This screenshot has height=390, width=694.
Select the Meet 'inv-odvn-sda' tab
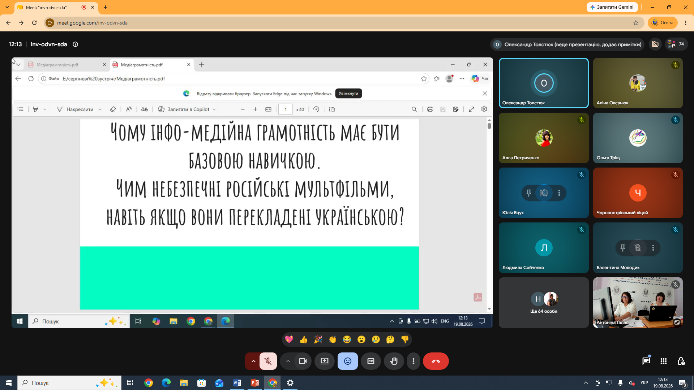coord(56,7)
